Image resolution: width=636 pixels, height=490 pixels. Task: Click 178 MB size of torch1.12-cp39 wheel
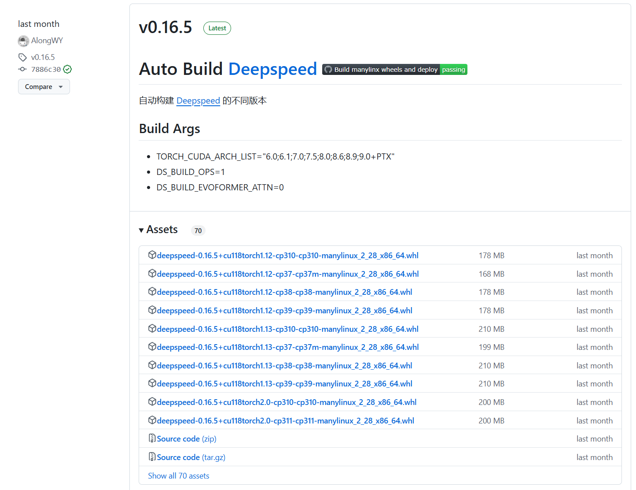click(492, 311)
